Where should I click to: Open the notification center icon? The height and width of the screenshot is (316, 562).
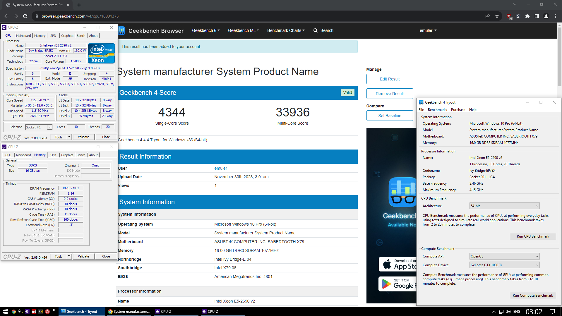552,312
